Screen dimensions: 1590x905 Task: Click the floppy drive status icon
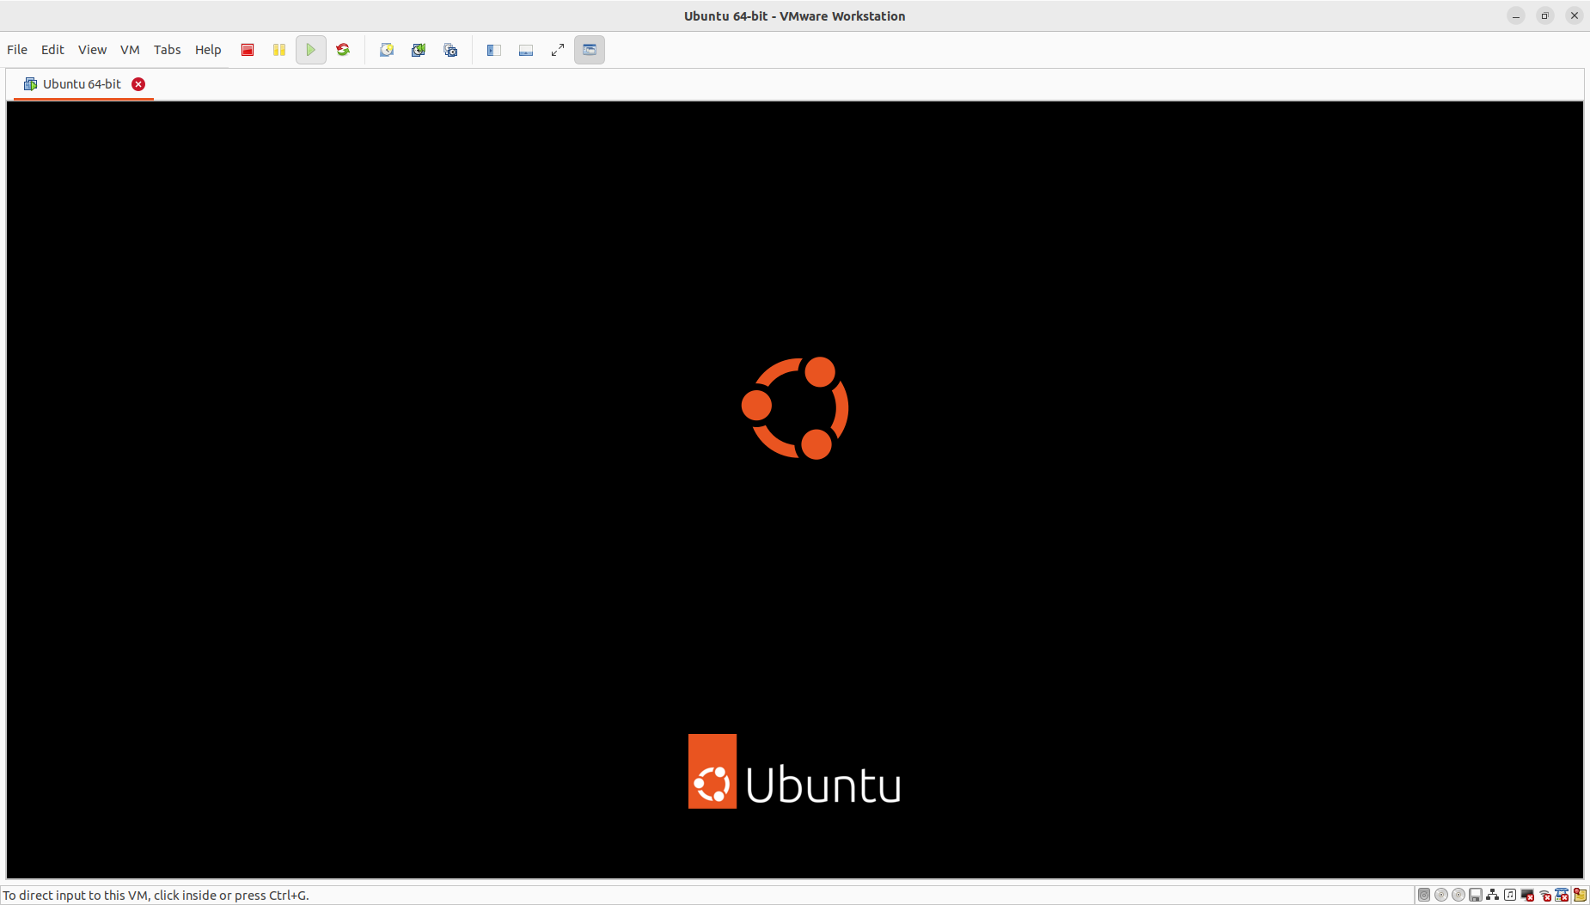click(1476, 895)
